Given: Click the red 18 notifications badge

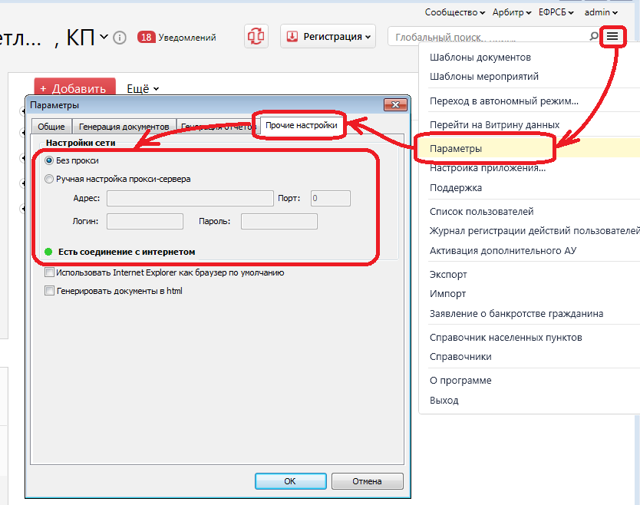Looking at the screenshot, I should point(146,37).
